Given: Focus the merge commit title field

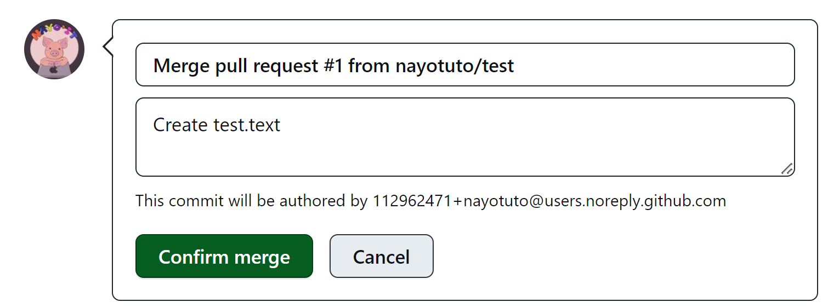Looking at the screenshot, I should point(465,65).
